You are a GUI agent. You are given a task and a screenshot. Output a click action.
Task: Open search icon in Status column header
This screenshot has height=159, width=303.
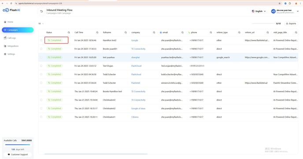[69, 33]
